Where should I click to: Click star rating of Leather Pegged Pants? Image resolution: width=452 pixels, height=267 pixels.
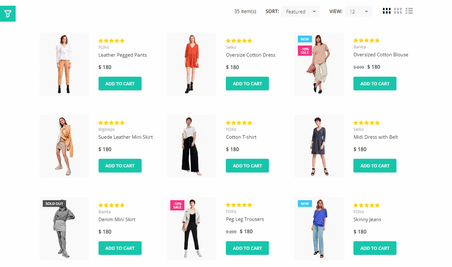[111, 41]
